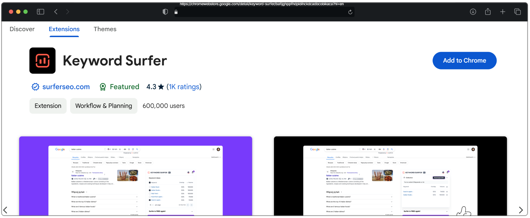The height and width of the screenshot is (218, 530).
Task: Open the Themes tab
Action: pyautogui.click(x=105, y=29)
